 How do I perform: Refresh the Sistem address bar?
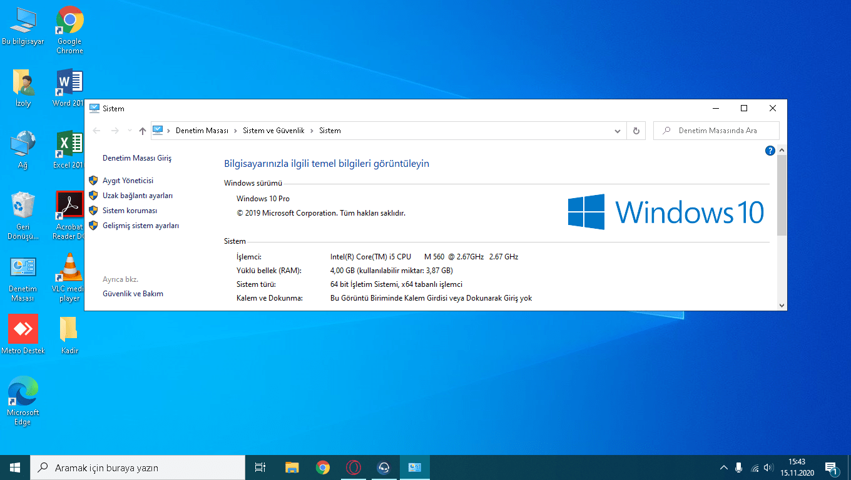coord(636,131)
